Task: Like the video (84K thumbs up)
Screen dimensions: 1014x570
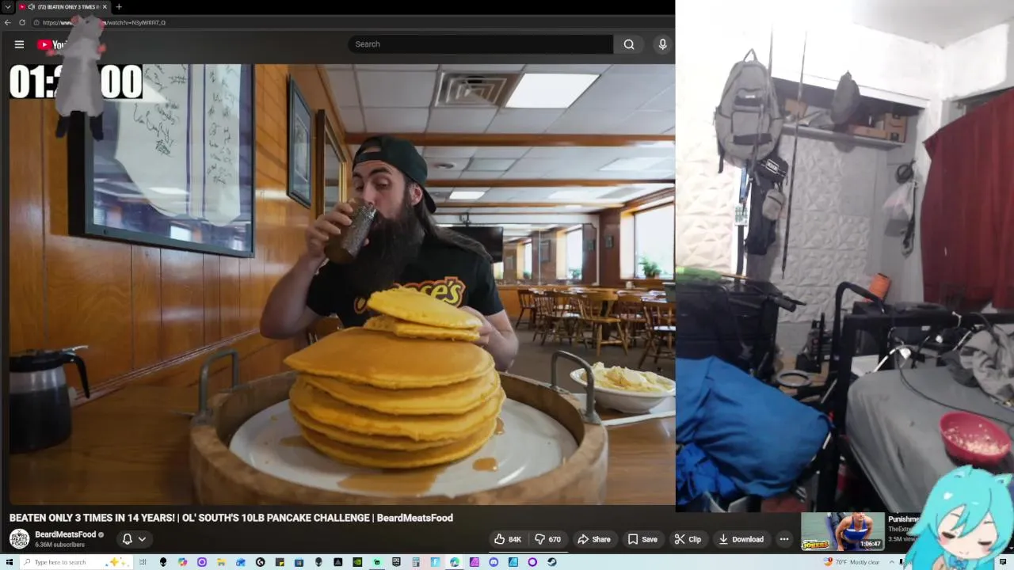Action: [508, 539]
